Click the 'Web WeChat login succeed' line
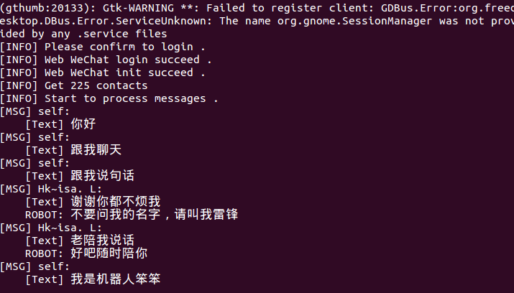This screenshot has width=514, height=293. pos(106,60)
